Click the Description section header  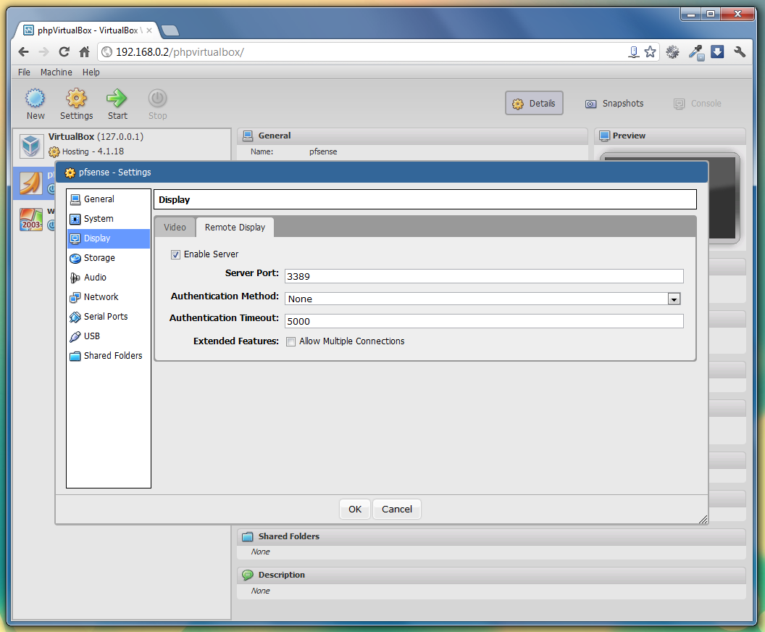point(491,575)
